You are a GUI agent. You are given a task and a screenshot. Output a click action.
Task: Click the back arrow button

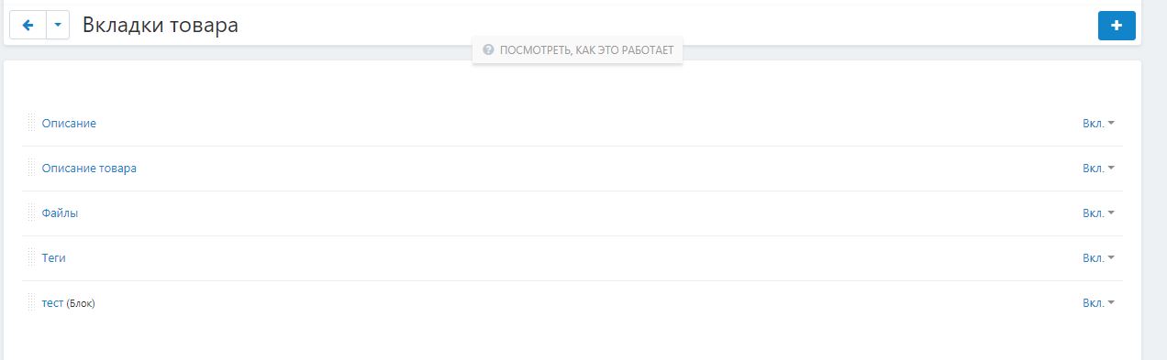click(28, 26)
